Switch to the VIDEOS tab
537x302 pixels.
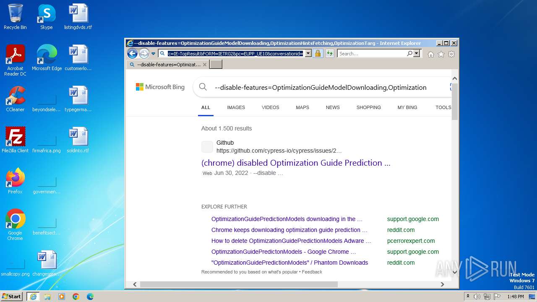pos(270,107)
